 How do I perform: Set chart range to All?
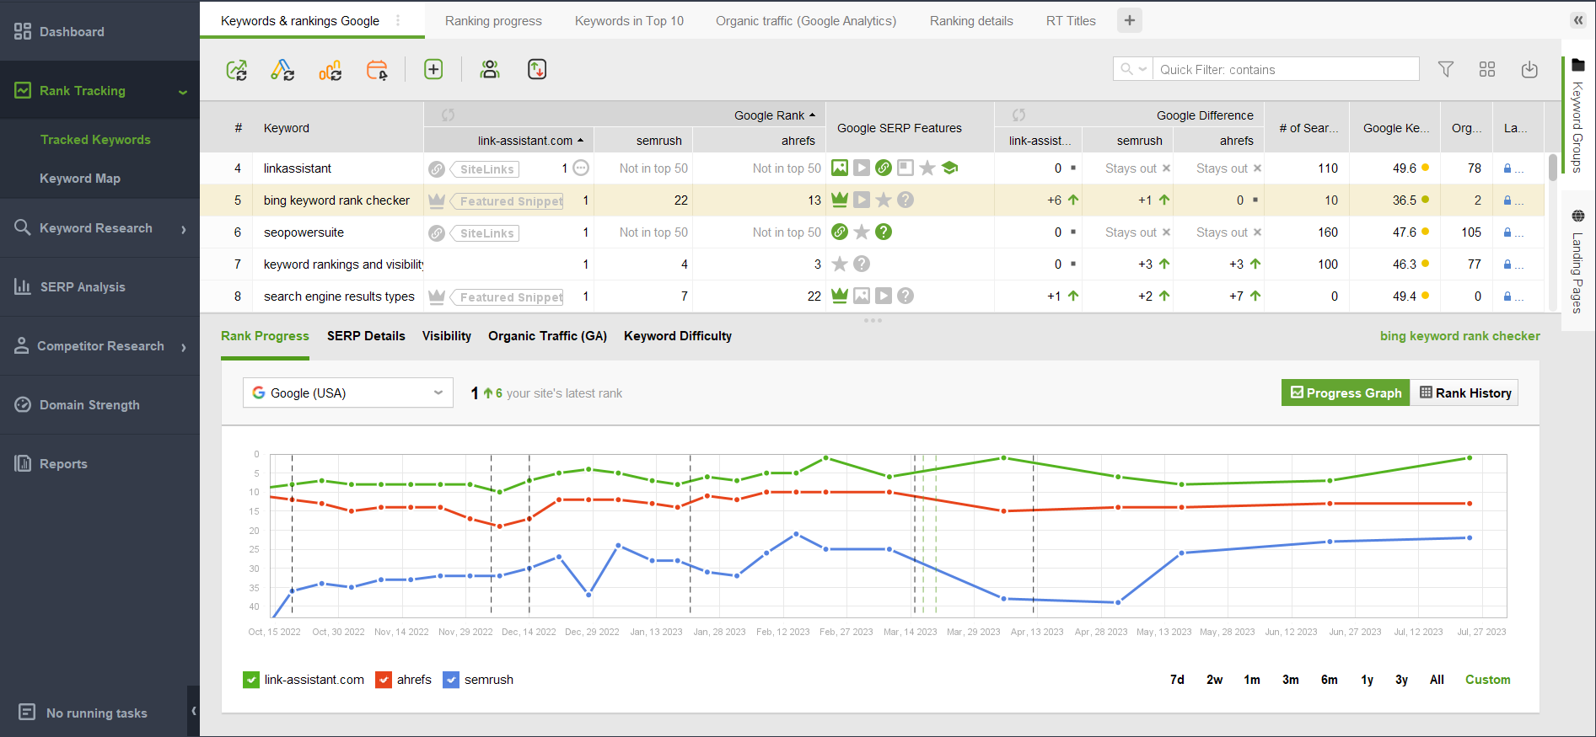1437,680
